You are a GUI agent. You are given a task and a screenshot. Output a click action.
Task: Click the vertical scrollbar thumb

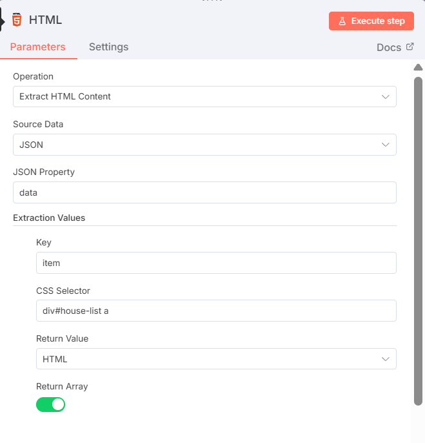pyautogui.click(x=418, y=239)
